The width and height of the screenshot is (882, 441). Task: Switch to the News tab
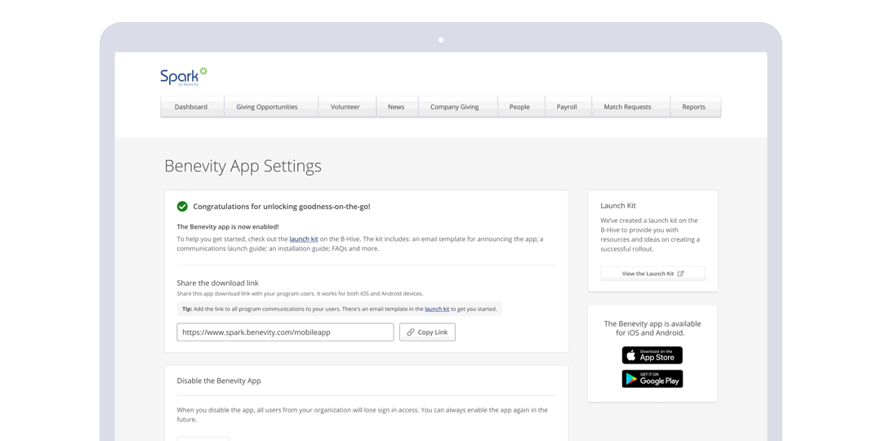(x=396, y=107)
